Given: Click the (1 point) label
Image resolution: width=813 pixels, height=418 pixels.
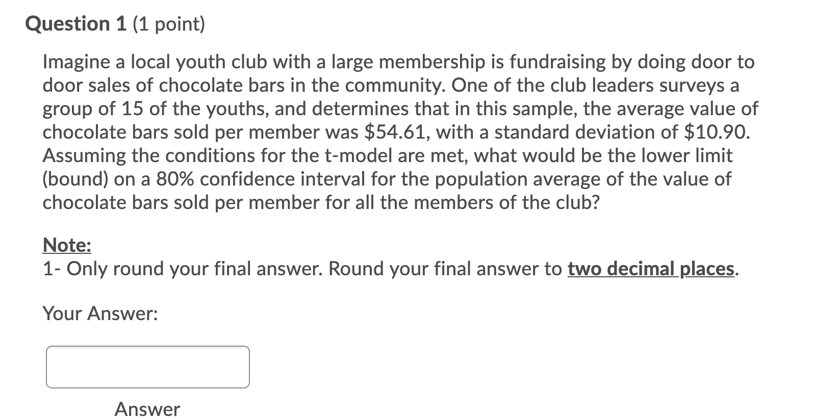Looking at the screenshot, I should coord(169,24).
